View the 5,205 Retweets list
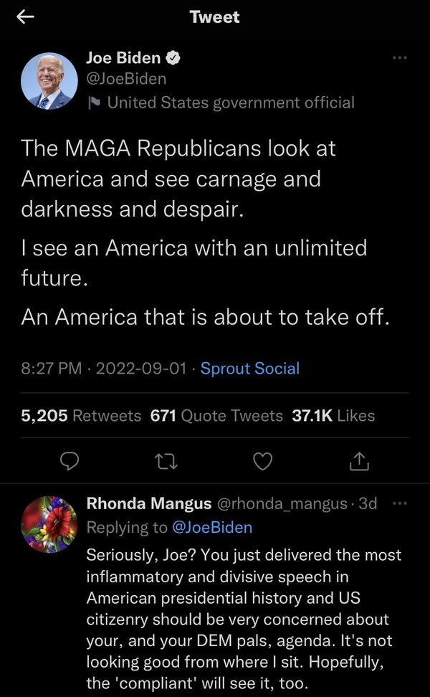 [81, 415]
